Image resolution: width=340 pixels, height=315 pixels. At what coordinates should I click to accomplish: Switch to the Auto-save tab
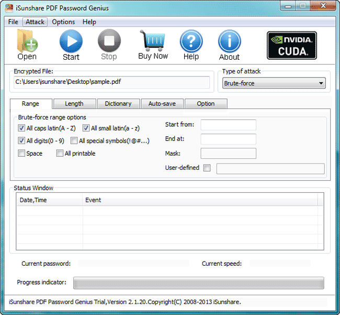click(x=162, y=104)
